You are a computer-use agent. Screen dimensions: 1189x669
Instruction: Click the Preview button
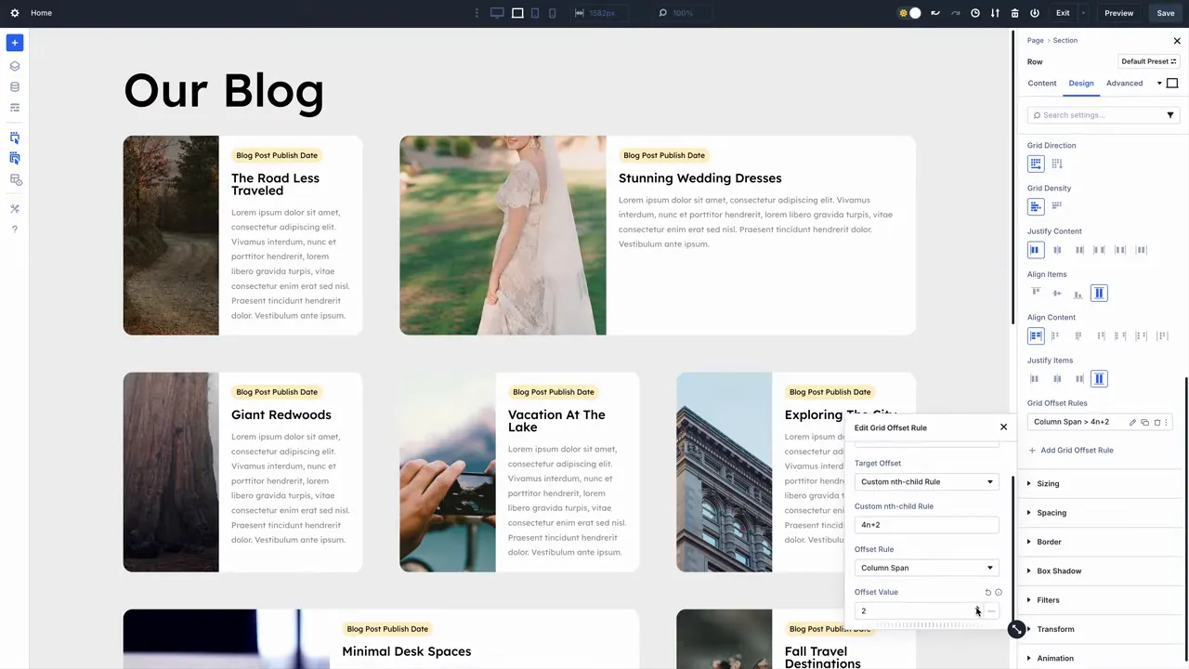[x=1118, y=13]
